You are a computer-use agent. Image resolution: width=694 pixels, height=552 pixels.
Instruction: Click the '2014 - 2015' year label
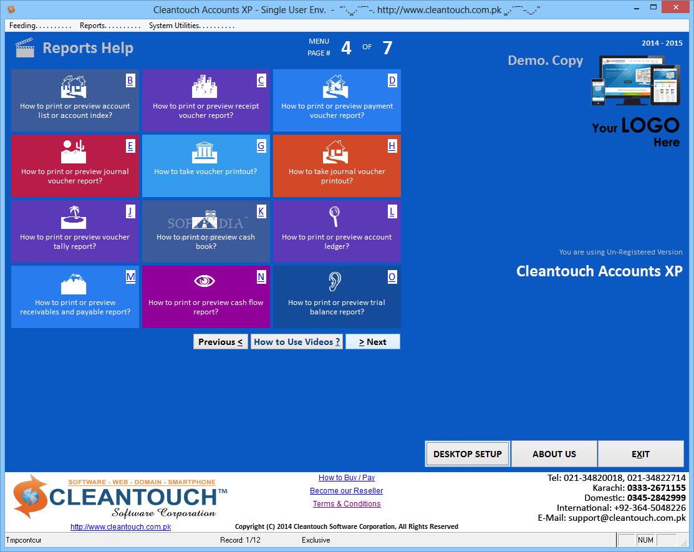(662, 43)
